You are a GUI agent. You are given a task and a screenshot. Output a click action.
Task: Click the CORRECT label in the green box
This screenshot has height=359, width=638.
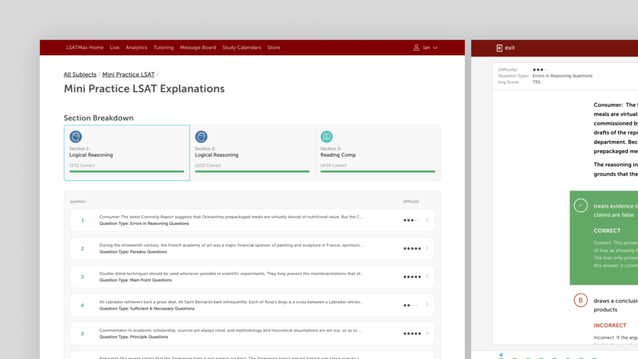(x=607, y=231)
